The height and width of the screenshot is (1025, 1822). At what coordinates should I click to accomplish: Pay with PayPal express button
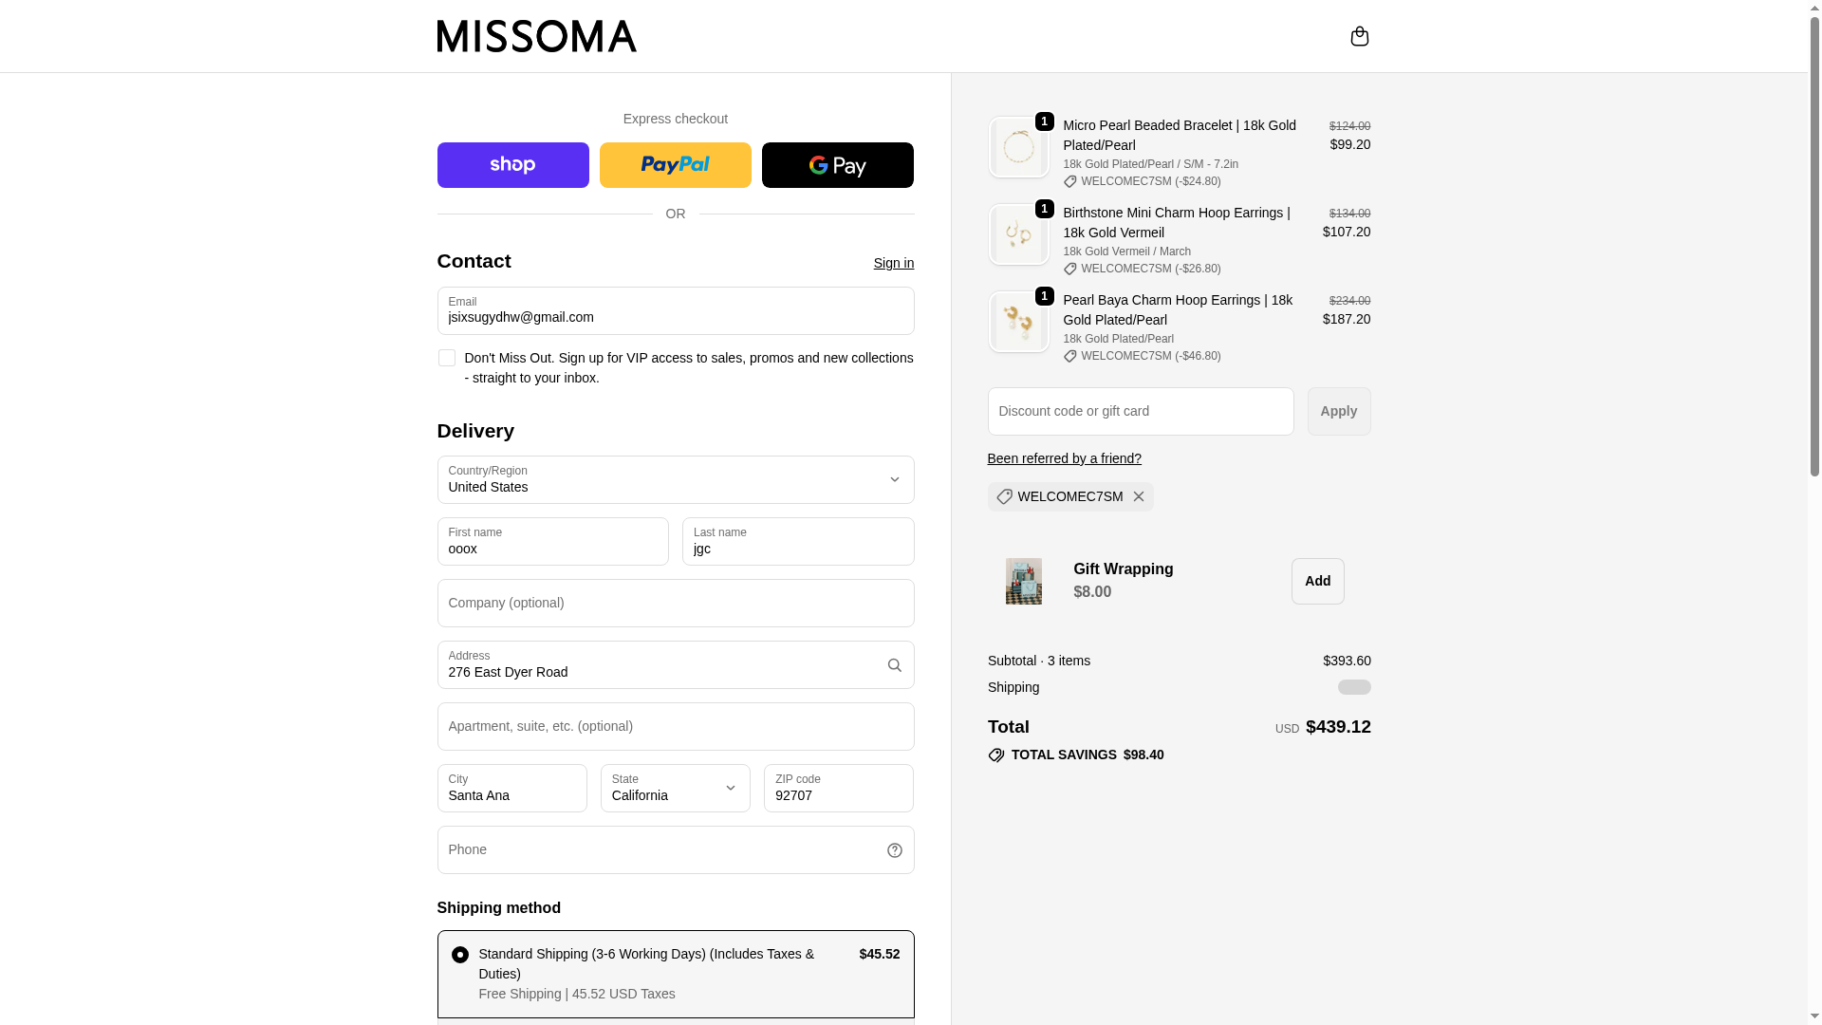[675, 165]
